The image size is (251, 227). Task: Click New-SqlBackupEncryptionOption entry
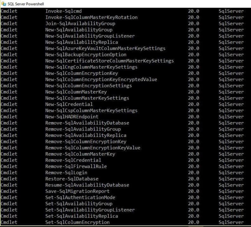pos(86,55)
